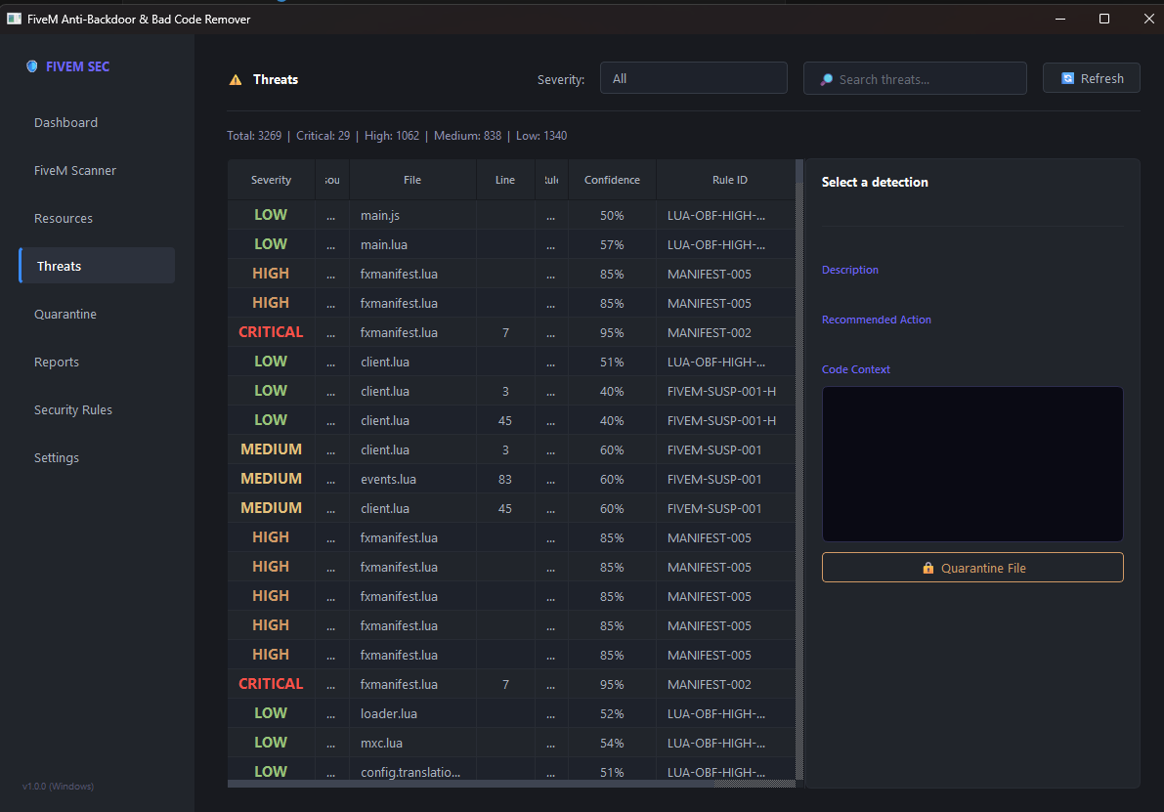Click the Select a detection heading
The width and height of the screenshot is (1164, 812).
pos(875,182)
